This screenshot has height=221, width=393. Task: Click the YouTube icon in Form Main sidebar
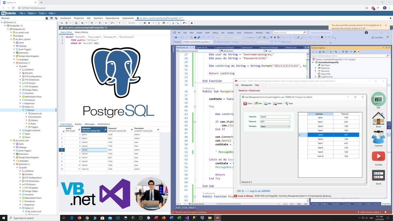378,156
